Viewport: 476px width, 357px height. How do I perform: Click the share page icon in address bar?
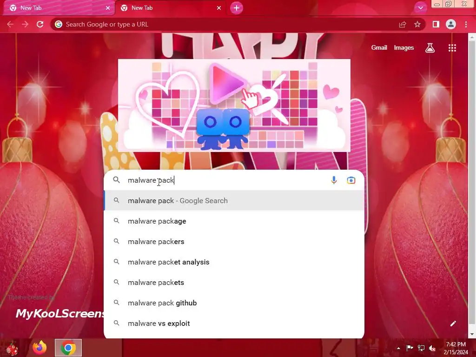403,24
